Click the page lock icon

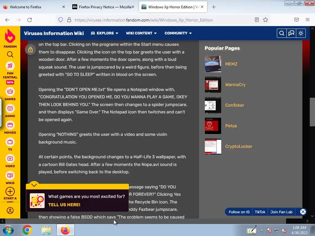30,49
